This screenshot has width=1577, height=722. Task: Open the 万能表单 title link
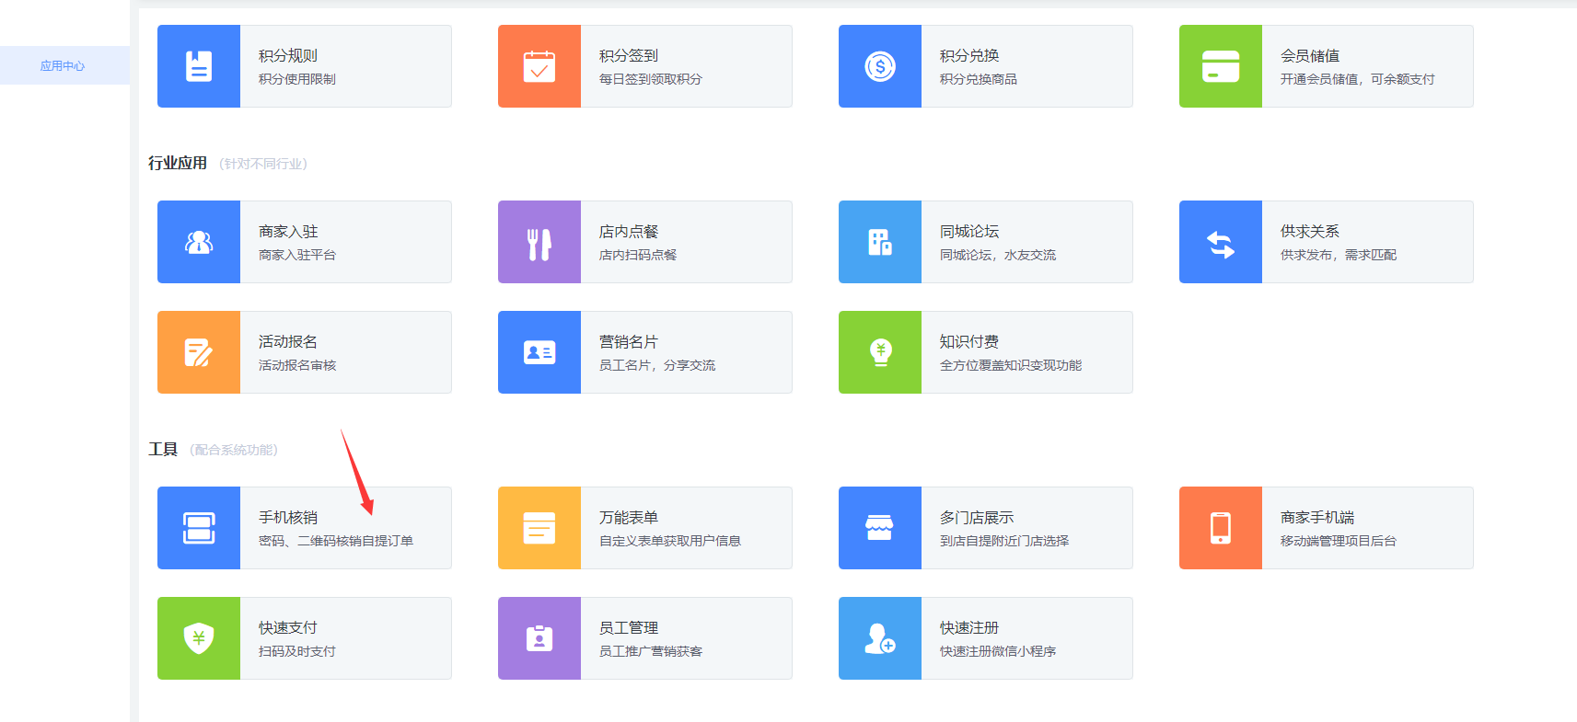pyautogui.click(x=629, y=517)
